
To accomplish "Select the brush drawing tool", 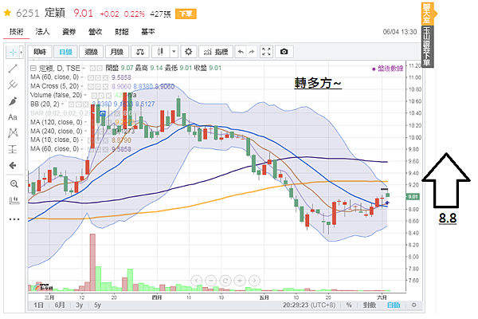I will coord(13,101).
